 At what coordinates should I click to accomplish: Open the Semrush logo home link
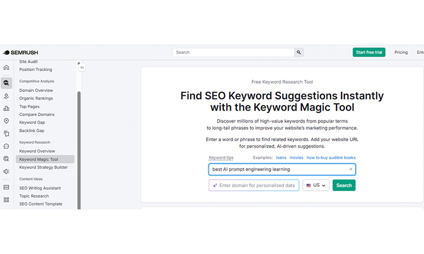(20, 52)
